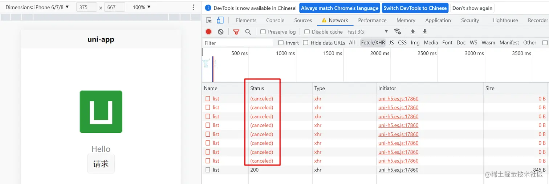This screenshot has width=549, height=184.
Task: Filter by Manifest request type
Action: (x=509, y=43)
